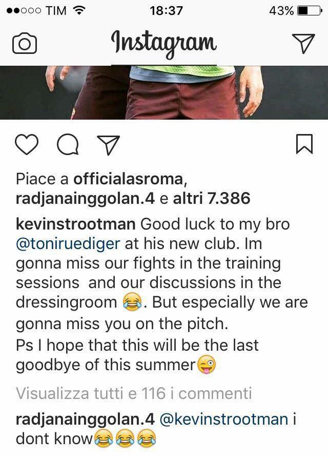
Task: Tap the TIM carrier signal indicator
Action: 36,11
